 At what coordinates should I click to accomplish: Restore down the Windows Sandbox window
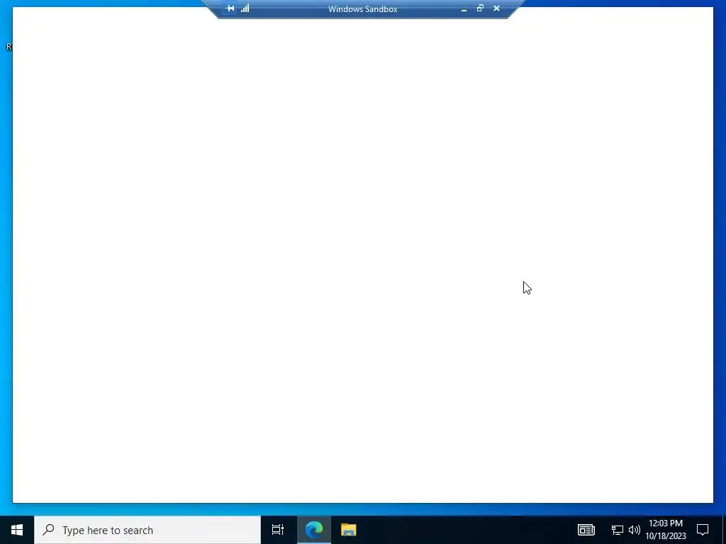[x=480, y=8]
